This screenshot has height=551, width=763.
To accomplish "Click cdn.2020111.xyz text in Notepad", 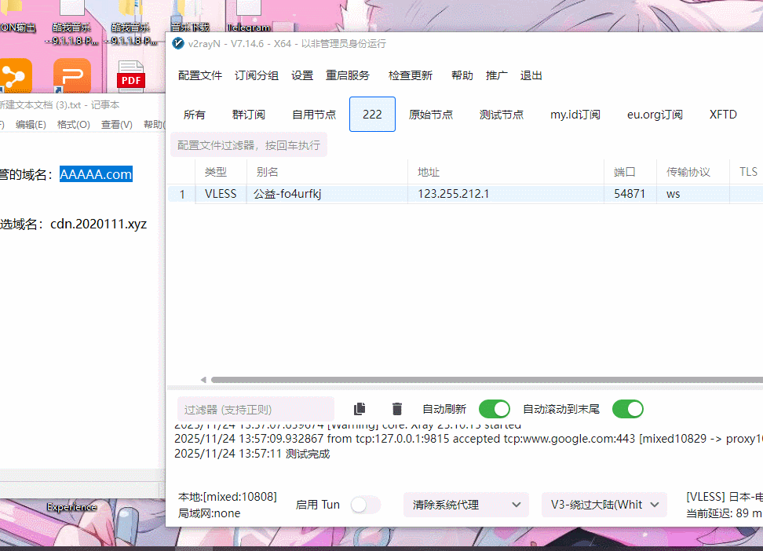I will (98, 224).
